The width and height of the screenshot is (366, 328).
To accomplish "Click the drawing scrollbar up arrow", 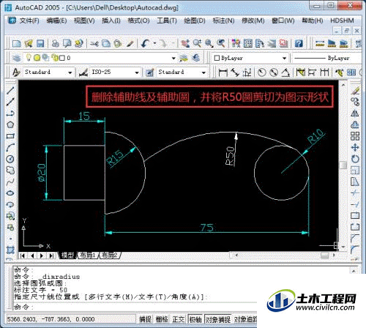I will [343, 85].
